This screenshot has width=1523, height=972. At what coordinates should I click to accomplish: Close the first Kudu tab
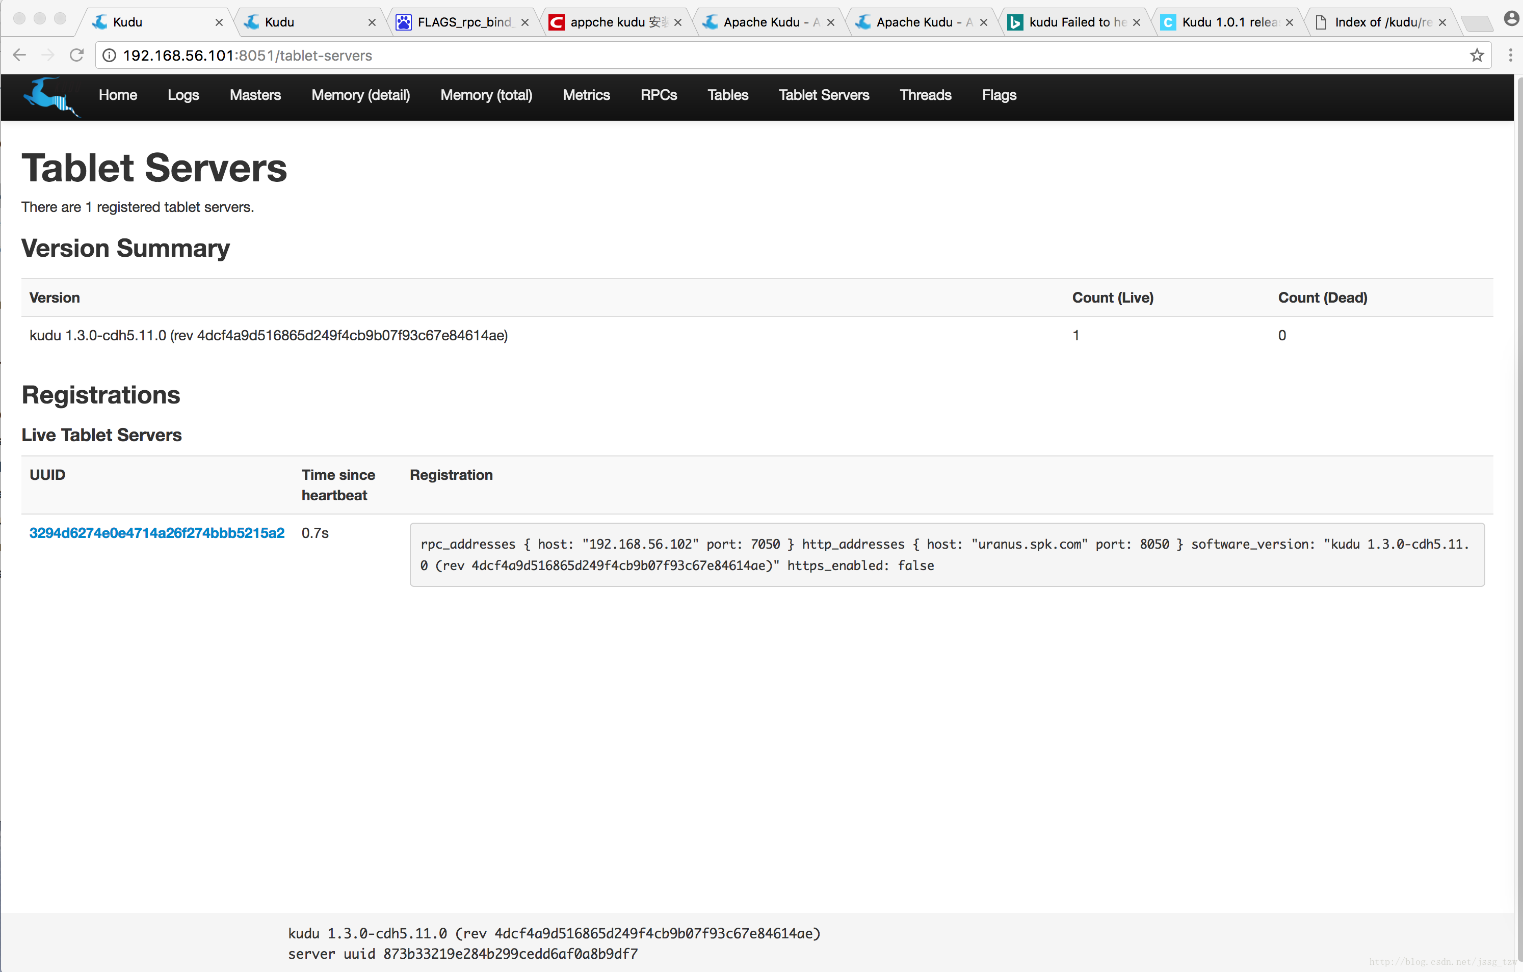219,22
